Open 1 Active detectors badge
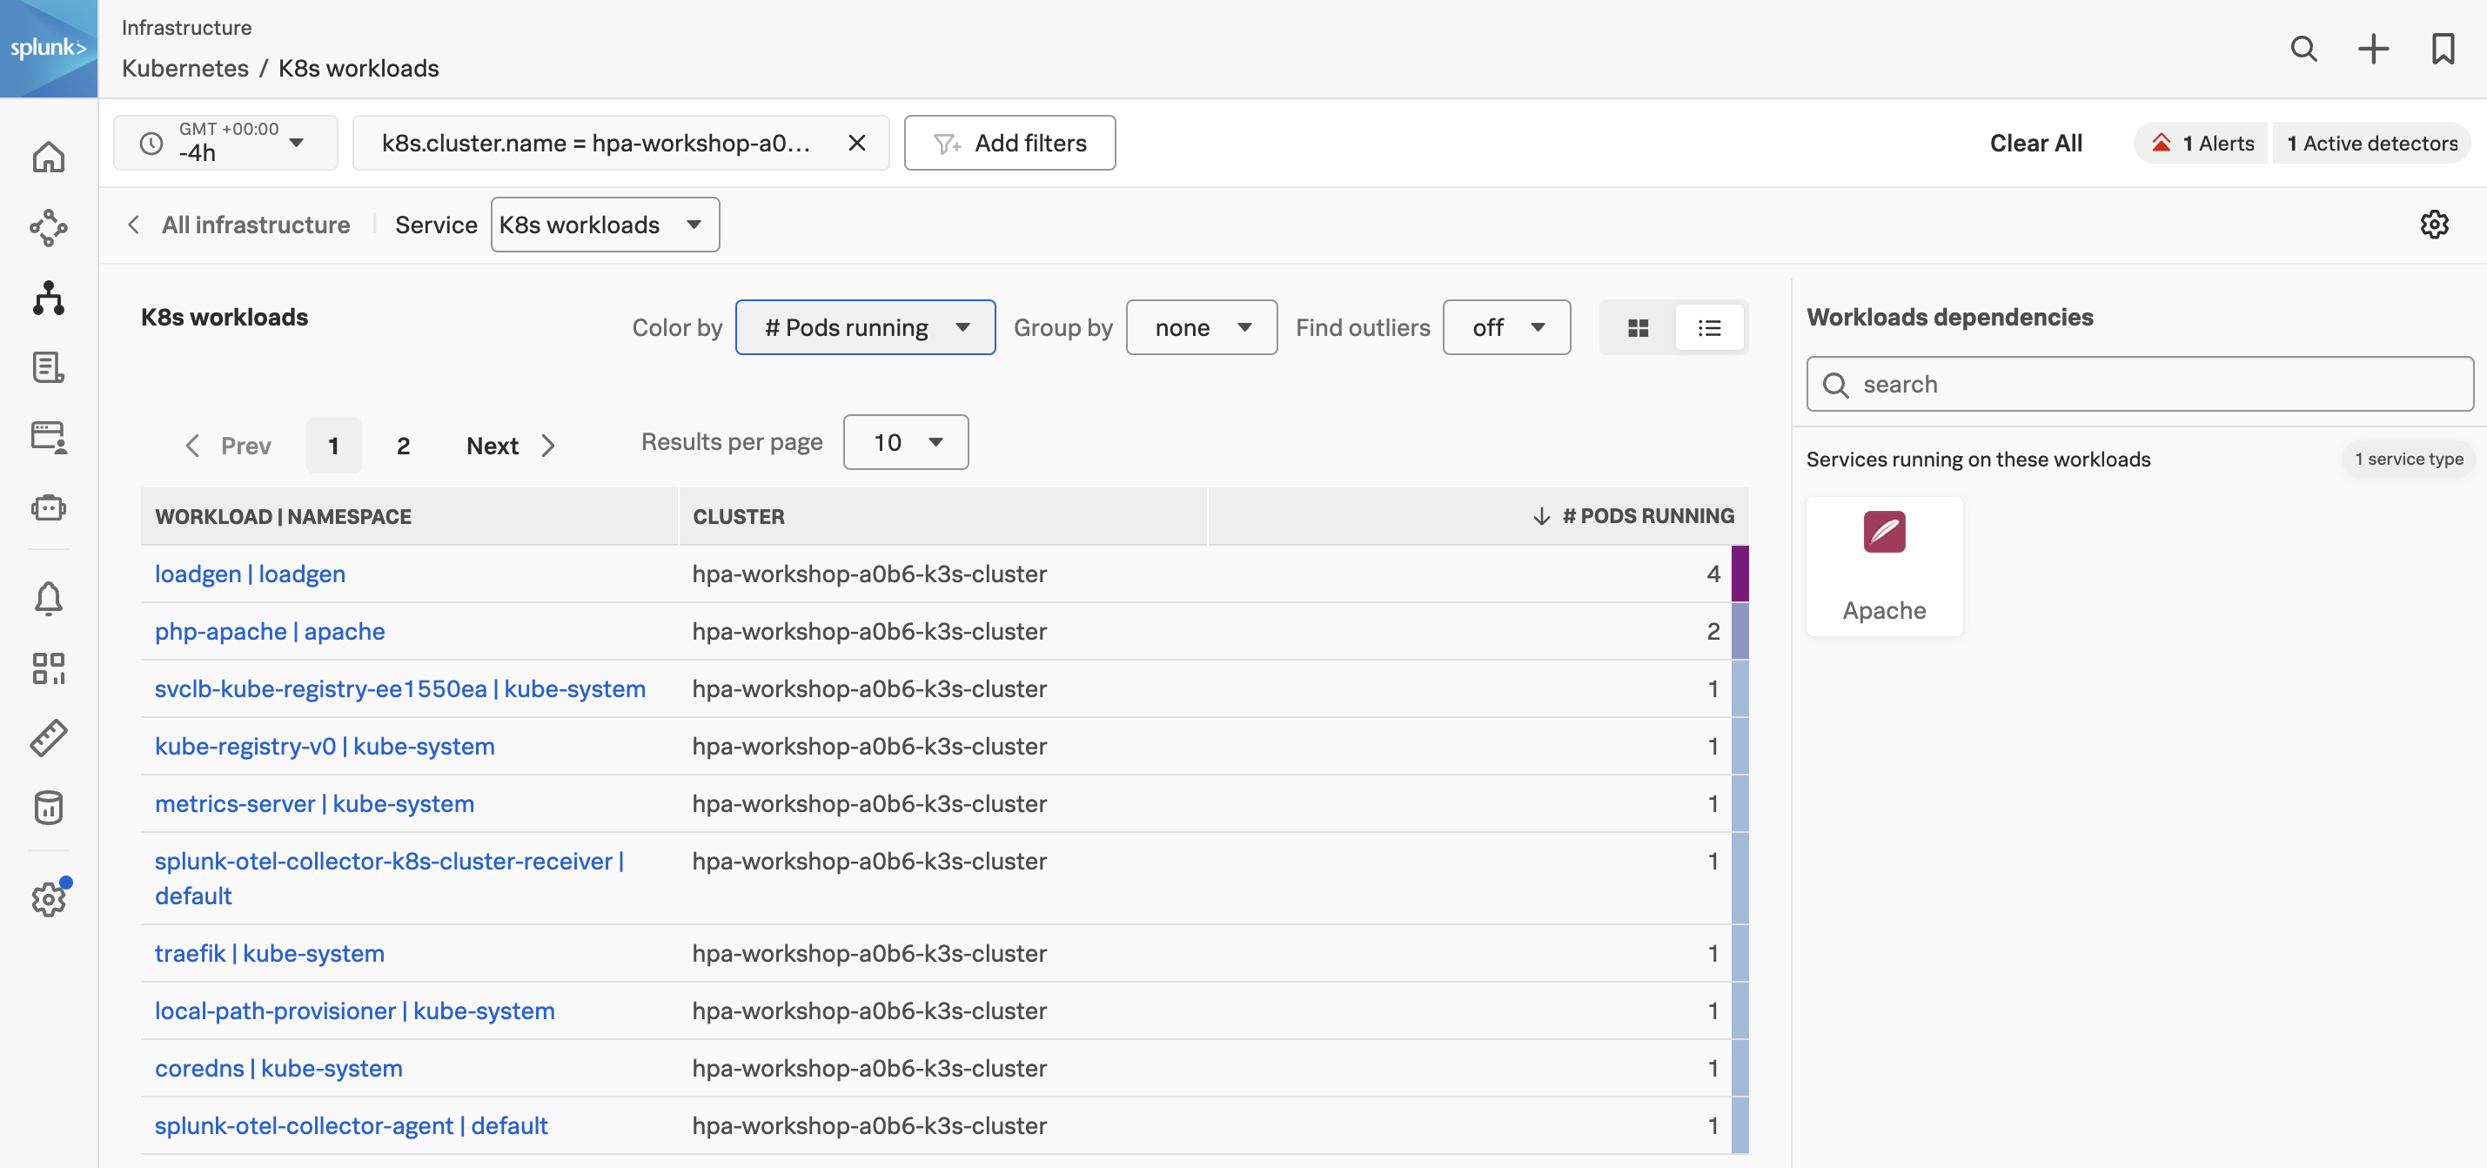Screen dimensions: 2487x1168 [2371, 143]
